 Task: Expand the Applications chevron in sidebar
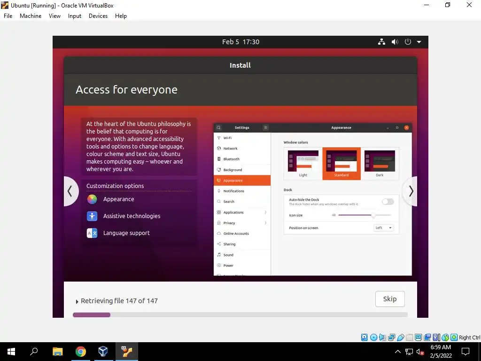click(x=265, y=212)
